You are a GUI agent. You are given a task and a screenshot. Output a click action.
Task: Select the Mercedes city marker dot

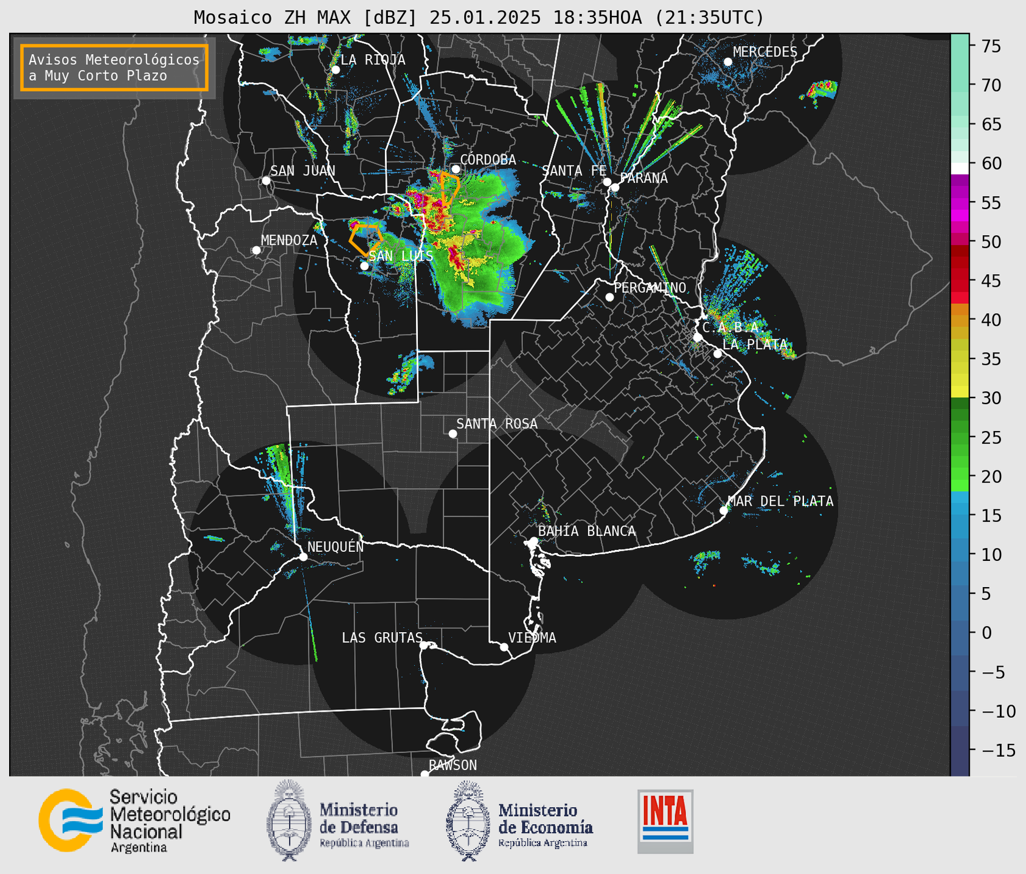tap(728, 62)
